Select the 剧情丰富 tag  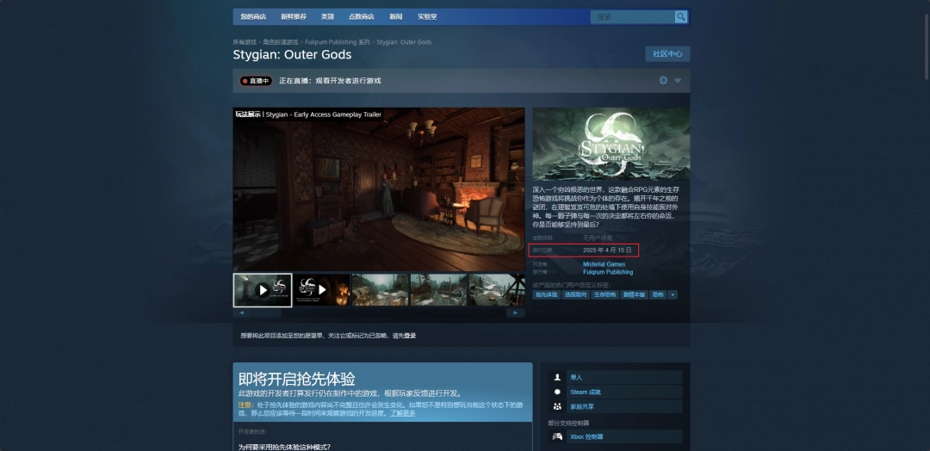click(x=634, y=294)
